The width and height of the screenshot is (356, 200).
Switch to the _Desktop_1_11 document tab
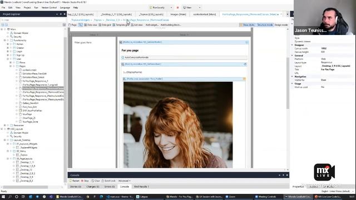(116, 14)
